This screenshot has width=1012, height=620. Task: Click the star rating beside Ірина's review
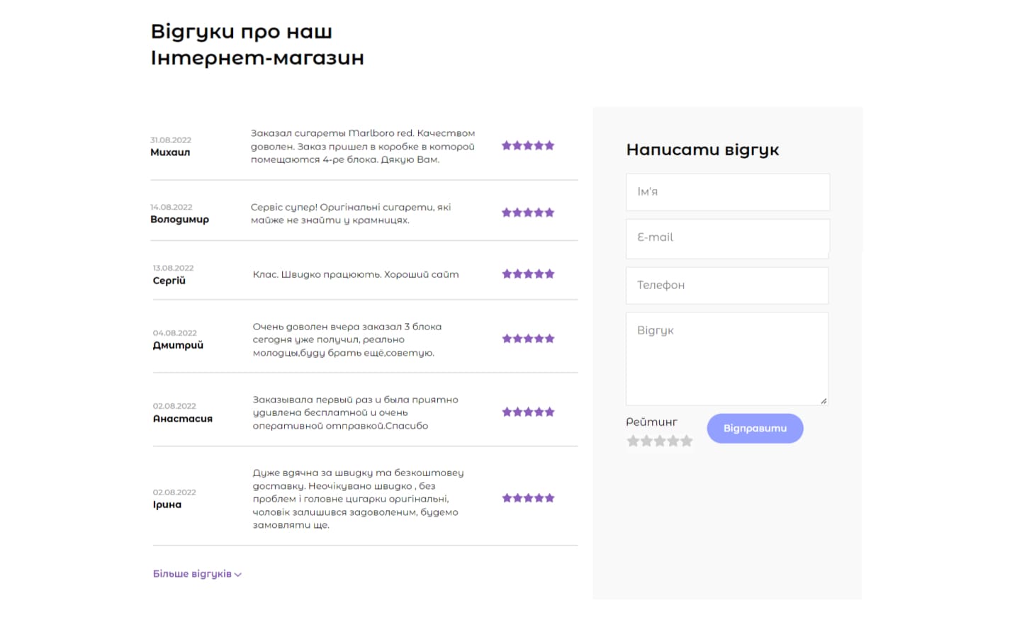tap(528, 498)
